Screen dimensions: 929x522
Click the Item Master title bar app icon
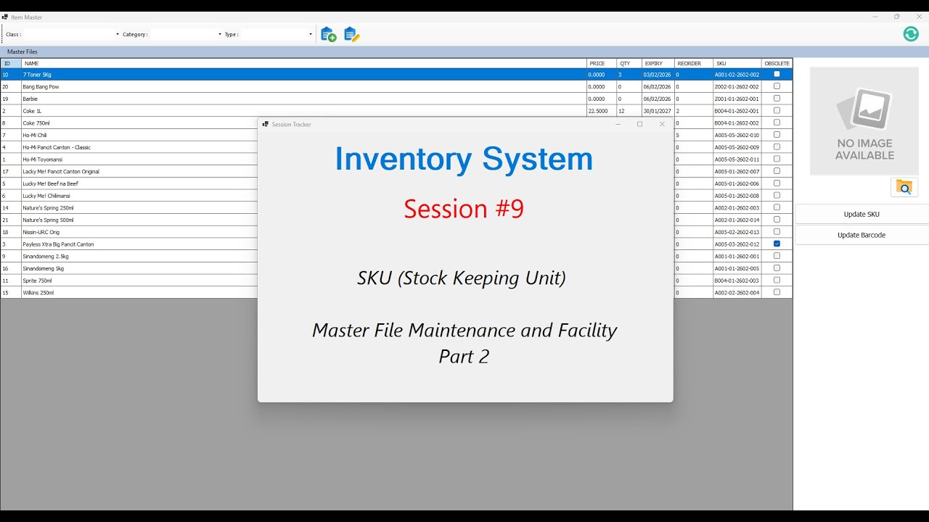(5, 17)
